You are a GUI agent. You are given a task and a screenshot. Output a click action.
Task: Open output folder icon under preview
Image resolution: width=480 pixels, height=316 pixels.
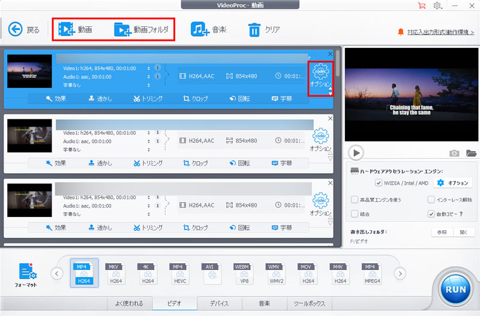[471, 153]
